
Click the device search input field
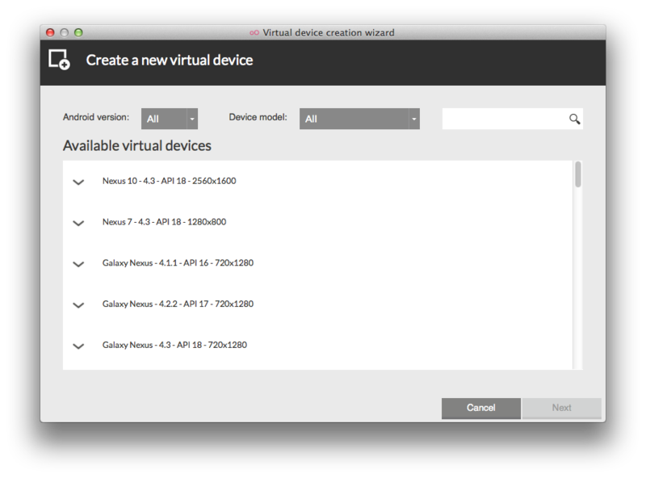[505, 119]
